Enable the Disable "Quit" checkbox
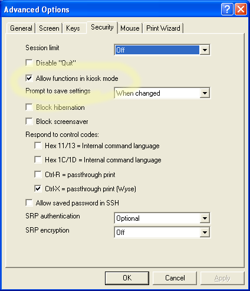250x291 pixels. click(x=29, y=63)
